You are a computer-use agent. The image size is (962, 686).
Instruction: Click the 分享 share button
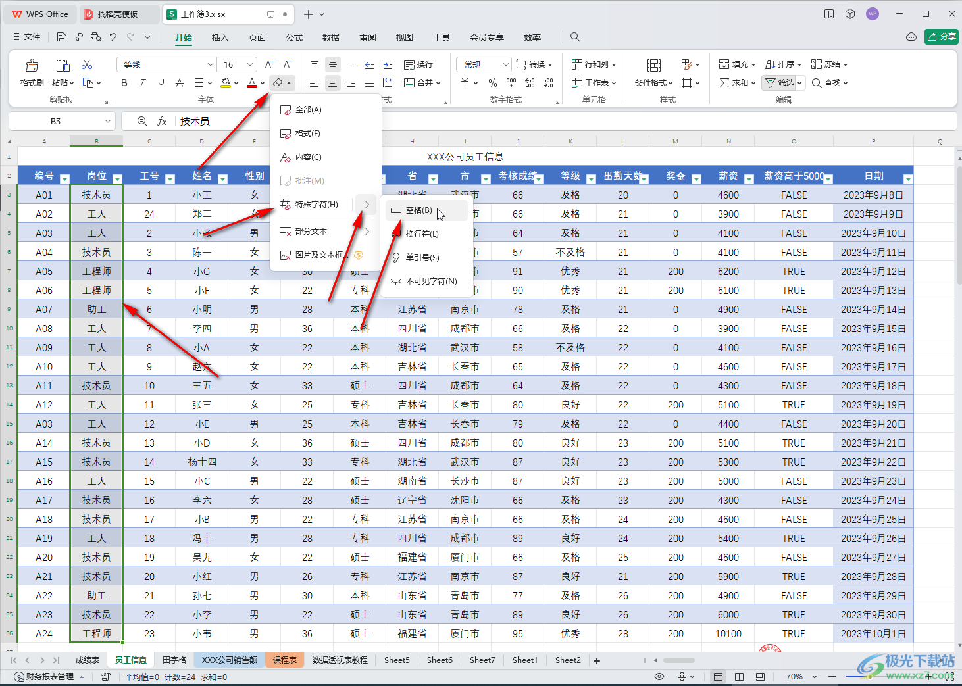click(x=942, y=37)
